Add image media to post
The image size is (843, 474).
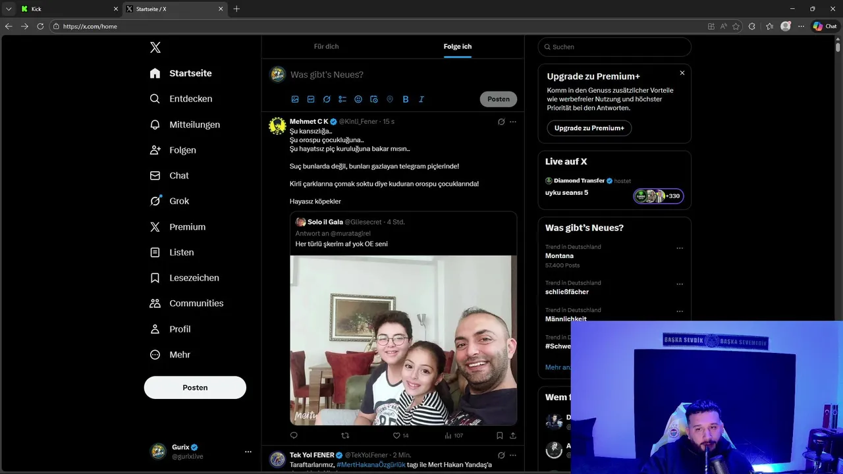pyautogui.click(x=295, y=99)
